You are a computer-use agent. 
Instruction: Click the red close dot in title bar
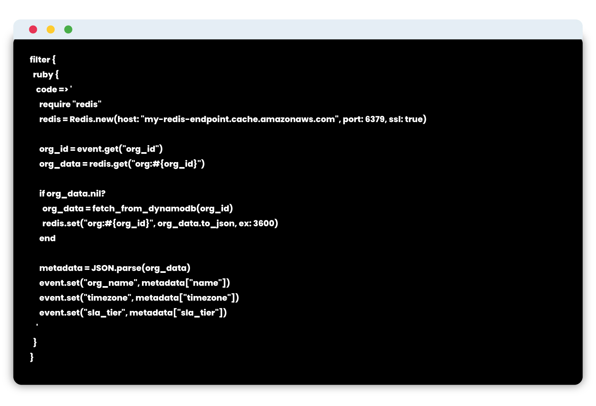point(33,29)
